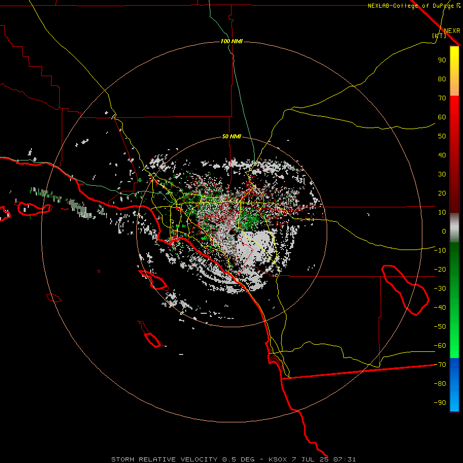This screenshot has height=463, width=463.
Task: Click the -80 value on the velocity scale
Action: [440, 384]
